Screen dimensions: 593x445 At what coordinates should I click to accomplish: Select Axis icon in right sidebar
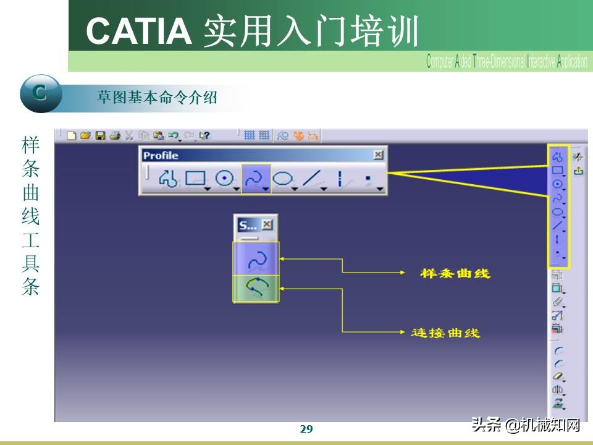[557, 239]
